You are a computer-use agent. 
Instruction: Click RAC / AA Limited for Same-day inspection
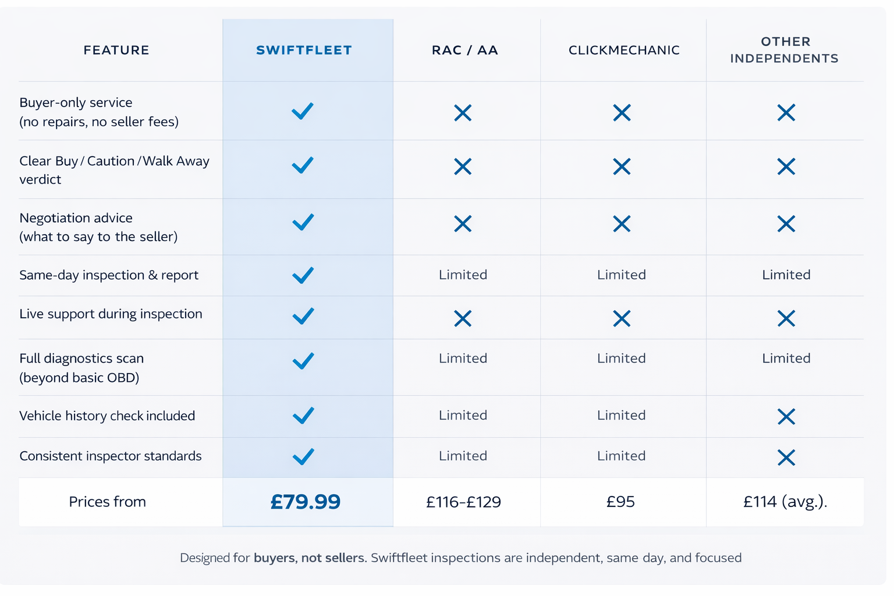463,275
